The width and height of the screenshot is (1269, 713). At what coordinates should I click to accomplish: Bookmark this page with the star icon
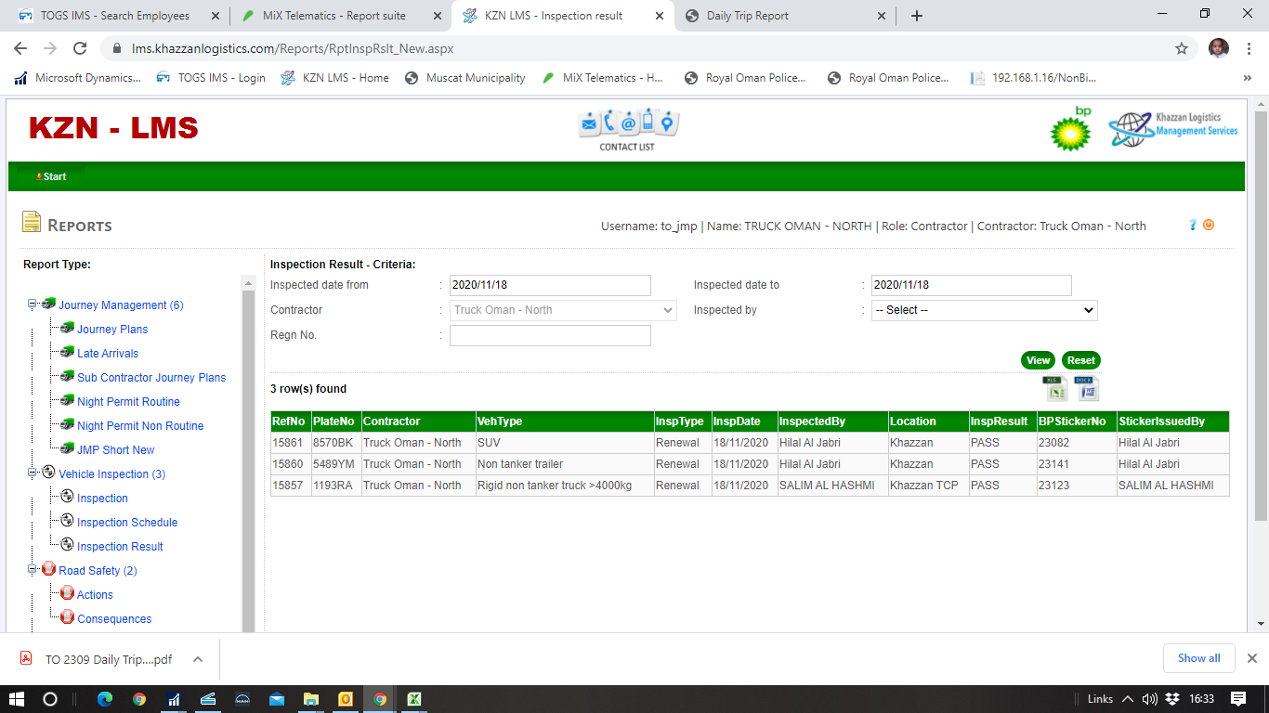click(x=1181, y=48)
